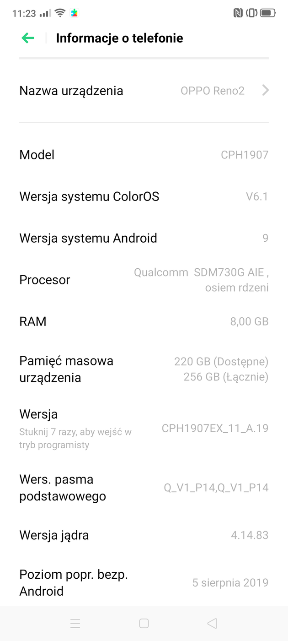Tap the colorful notification app icon
Image resolution: width=288 pixels, height=641 pixels.
(x=74, y=13)
